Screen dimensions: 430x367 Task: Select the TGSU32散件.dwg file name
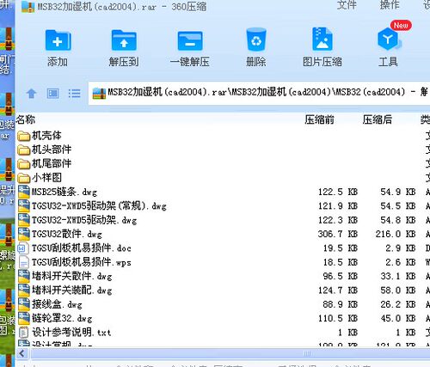tap(67, 234)
